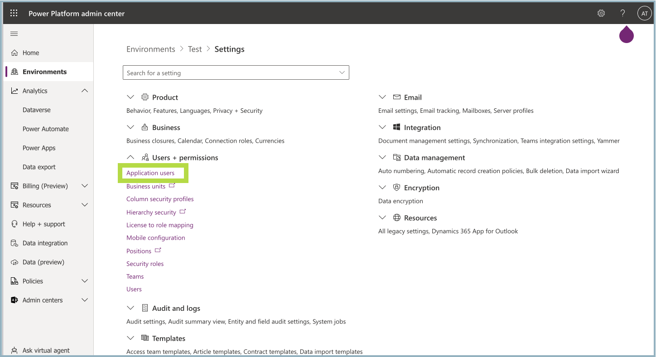This screenshot has width=656, height=357.
Task: Click the Email envelope icon
Action: point(397,97)
